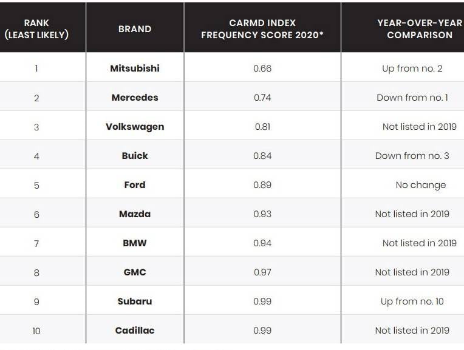Click the "No change" comparison cell
464x350 pixels.
pyautogui.click(x=420, y=185)
